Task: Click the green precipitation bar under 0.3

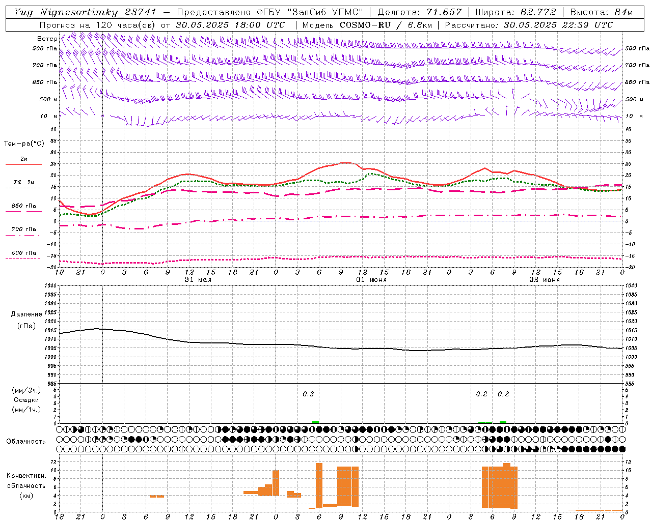Action: pos(316,422)
